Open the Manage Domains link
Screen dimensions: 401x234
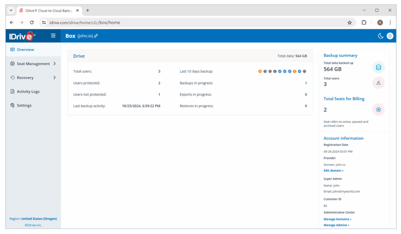click(337, 219)
